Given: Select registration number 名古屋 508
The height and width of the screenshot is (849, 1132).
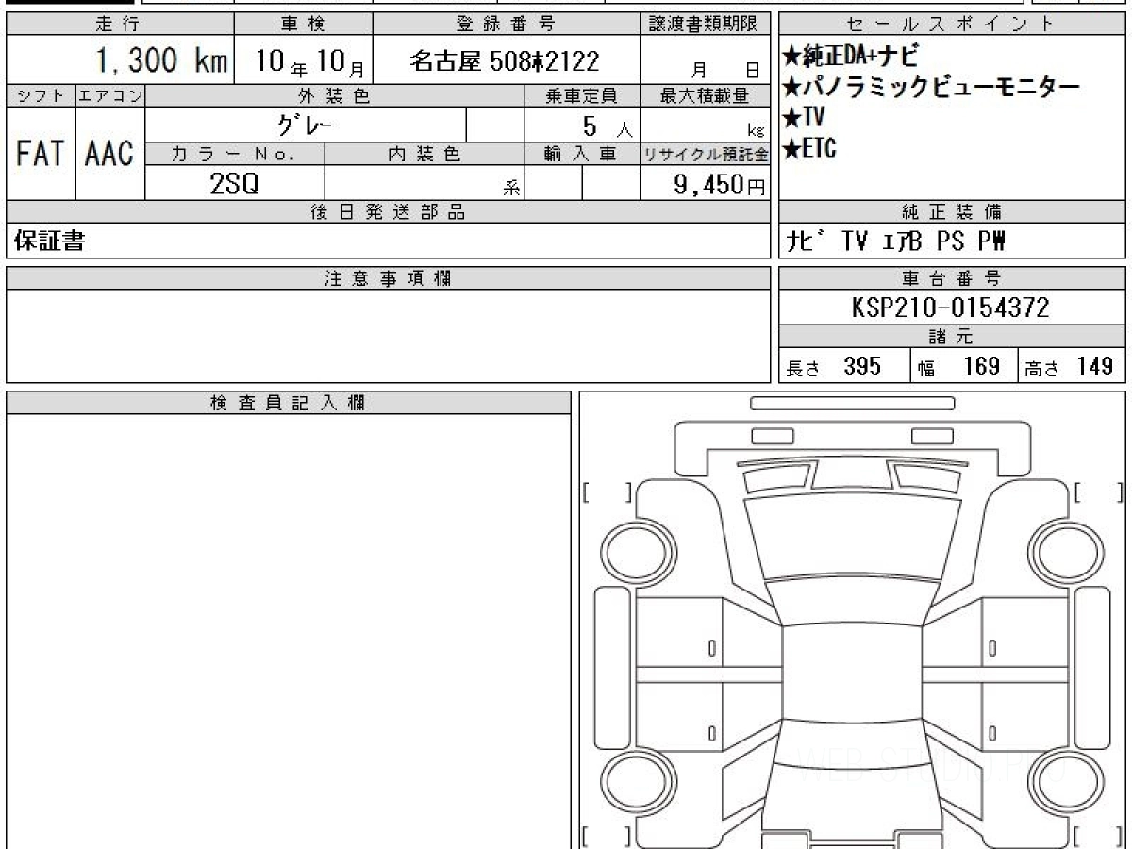Looking at the screenshot, I should 504,61.
